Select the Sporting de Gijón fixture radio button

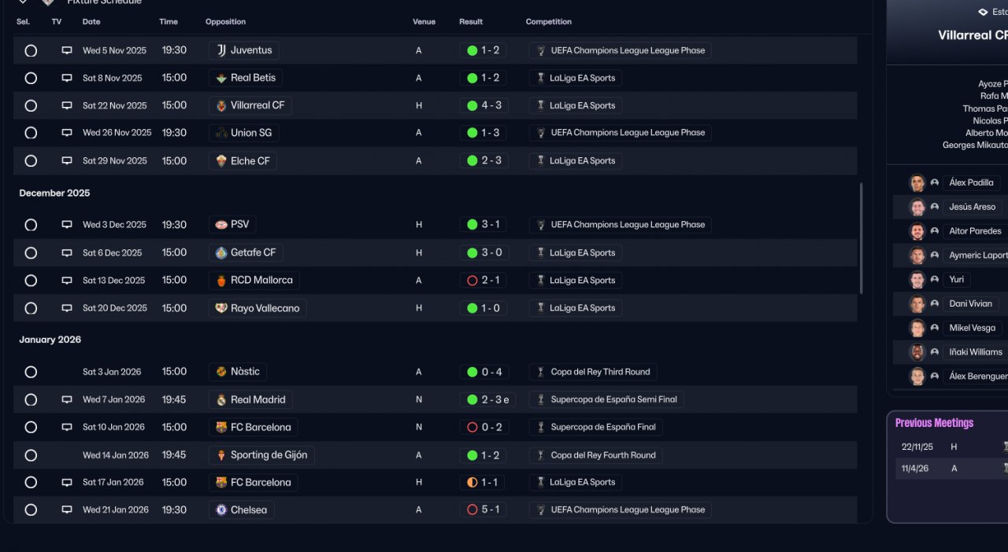(x=31, y=455)
